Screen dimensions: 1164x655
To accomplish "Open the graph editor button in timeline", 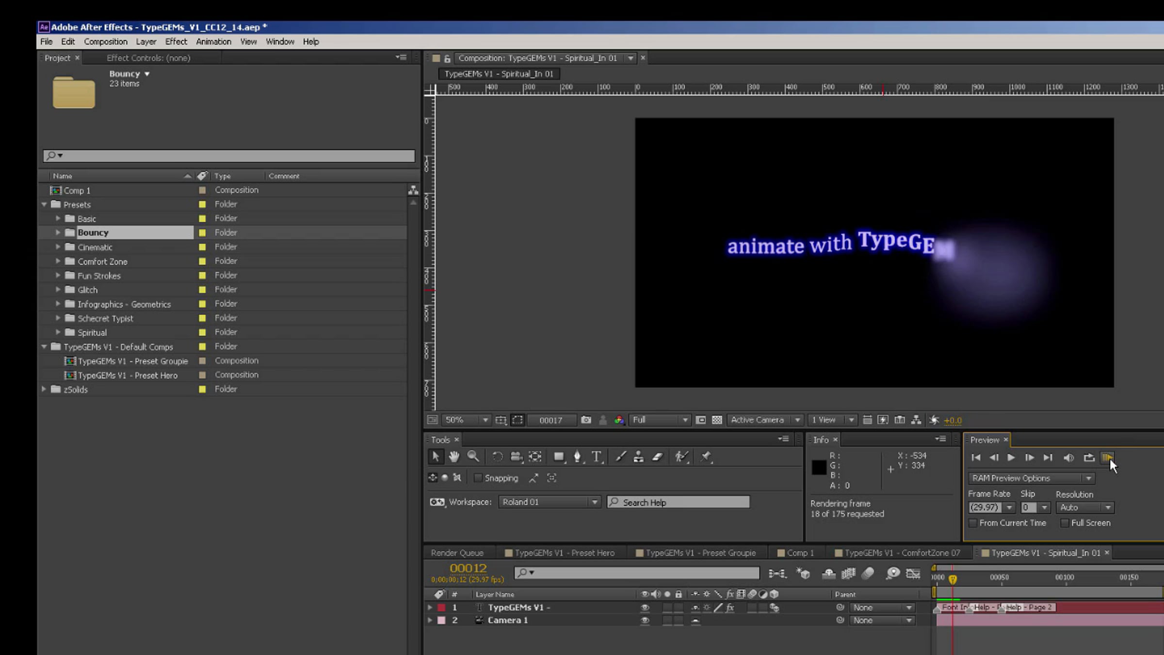I will (913, 573).
